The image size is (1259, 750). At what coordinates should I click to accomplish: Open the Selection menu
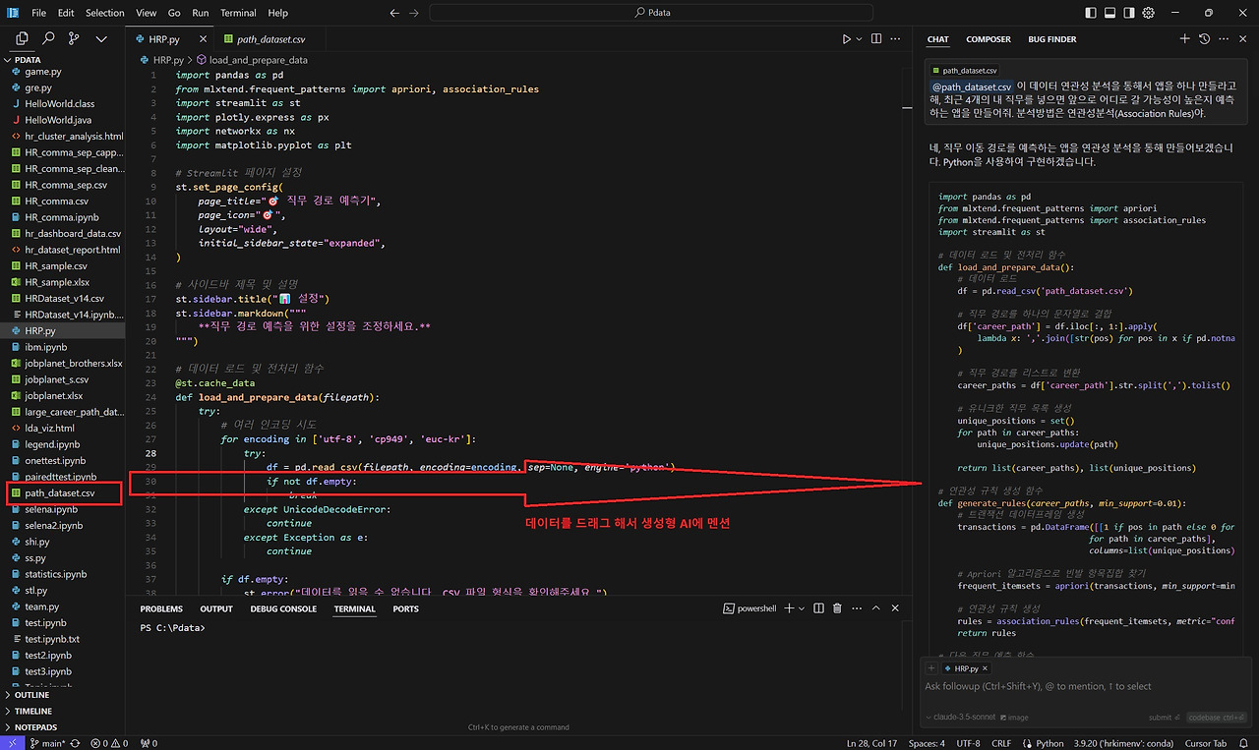point(104,13)
